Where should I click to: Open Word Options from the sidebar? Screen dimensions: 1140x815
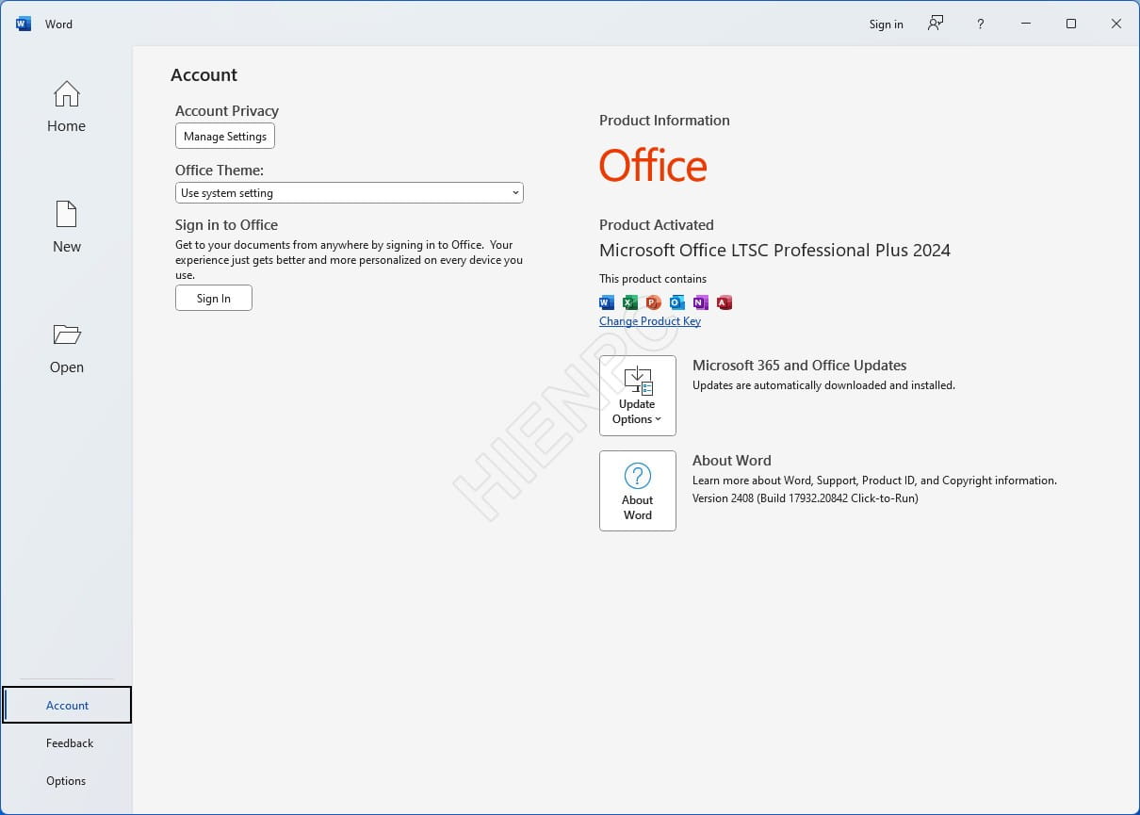(x=67, y=781)
